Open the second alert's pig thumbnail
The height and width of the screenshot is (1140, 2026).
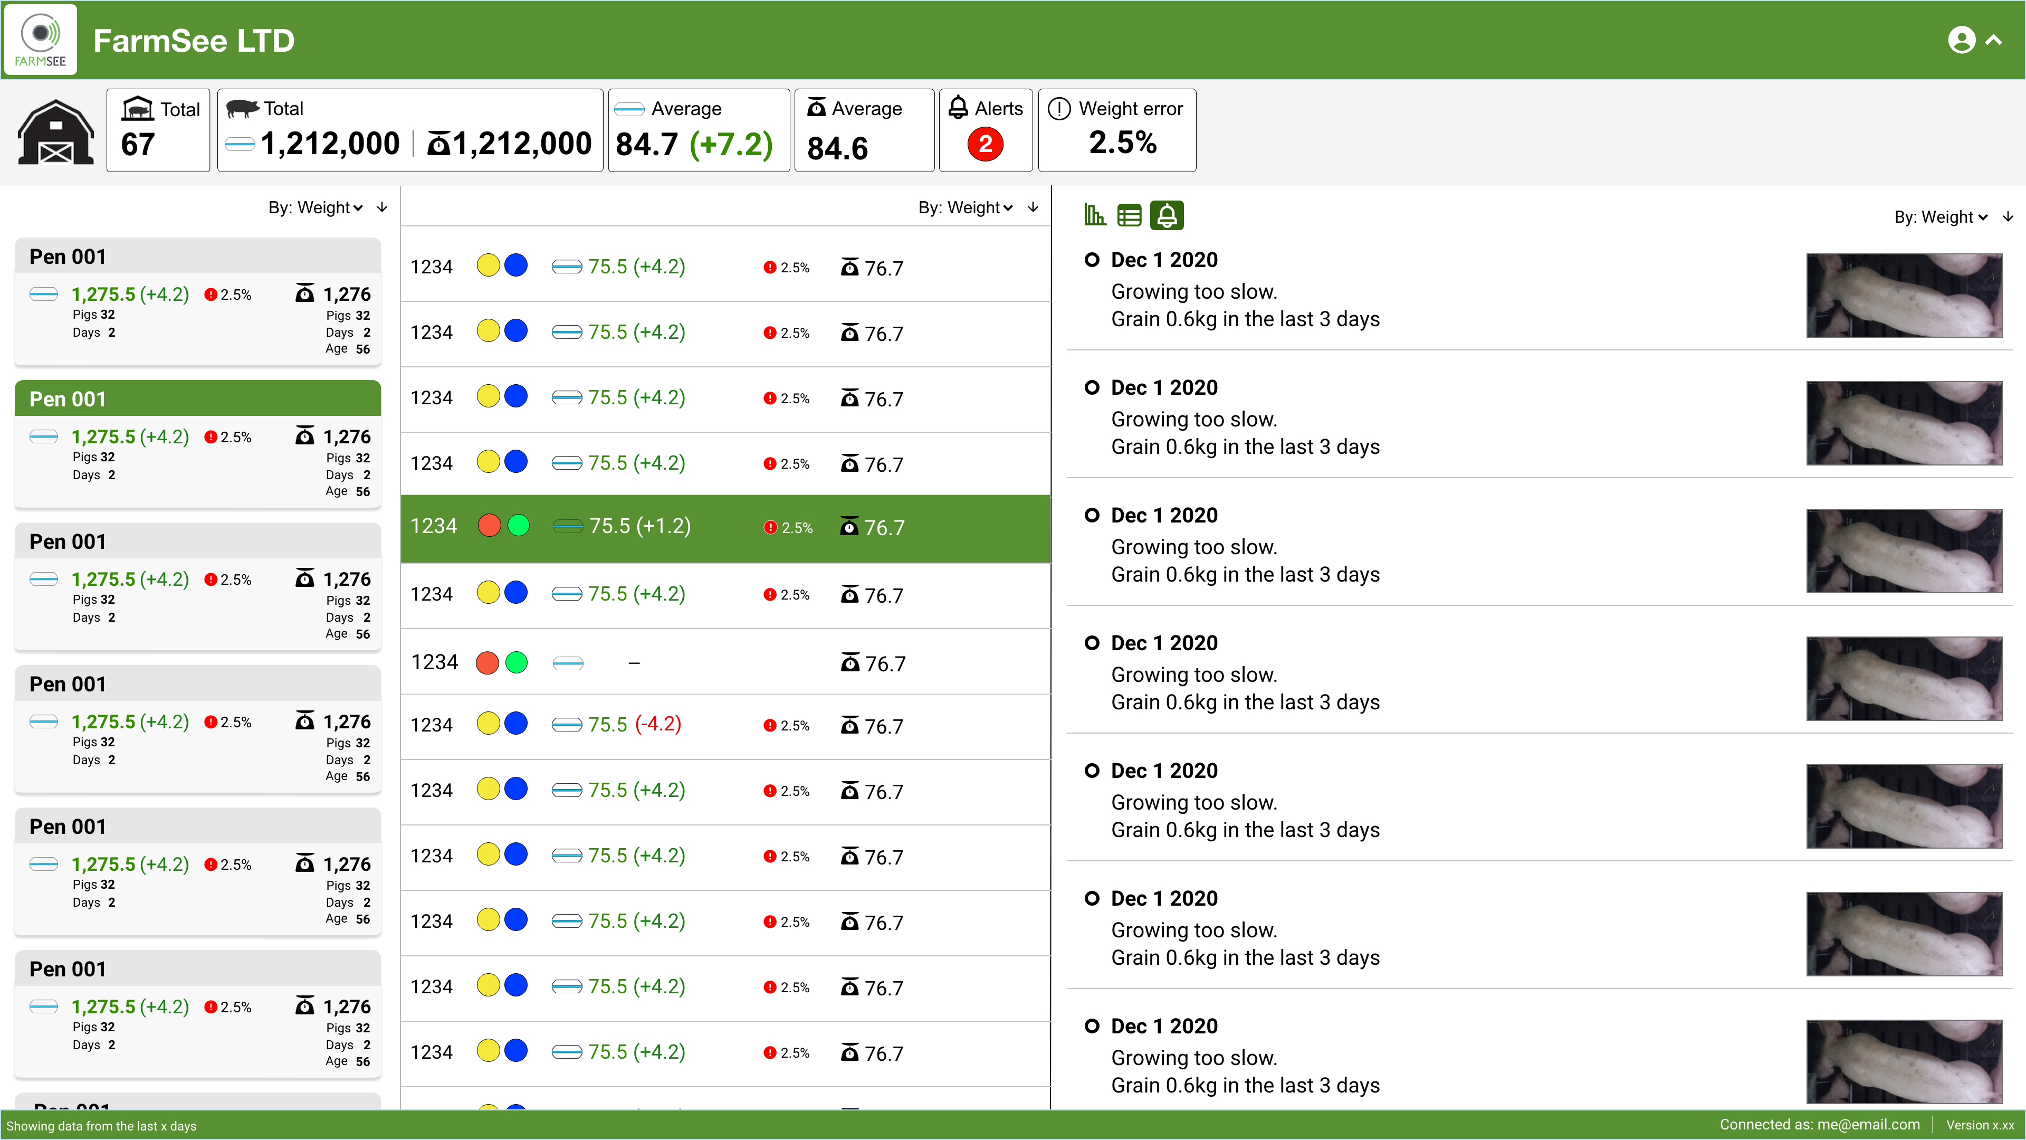click(1904, 423)
